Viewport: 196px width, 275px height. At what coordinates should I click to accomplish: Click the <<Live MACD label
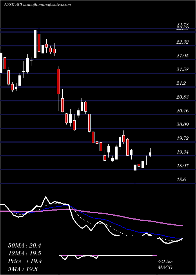coord(165,264)
